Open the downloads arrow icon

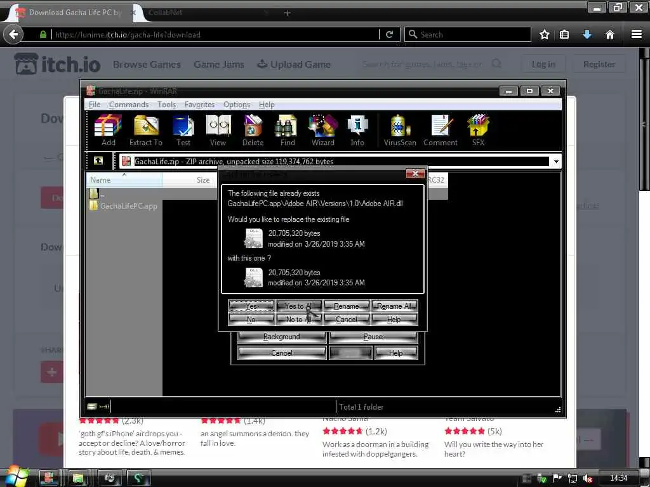tap(587, 34)
